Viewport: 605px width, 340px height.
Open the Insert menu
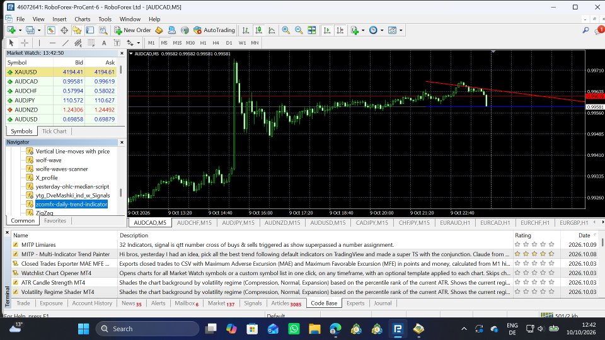point(59,19)
